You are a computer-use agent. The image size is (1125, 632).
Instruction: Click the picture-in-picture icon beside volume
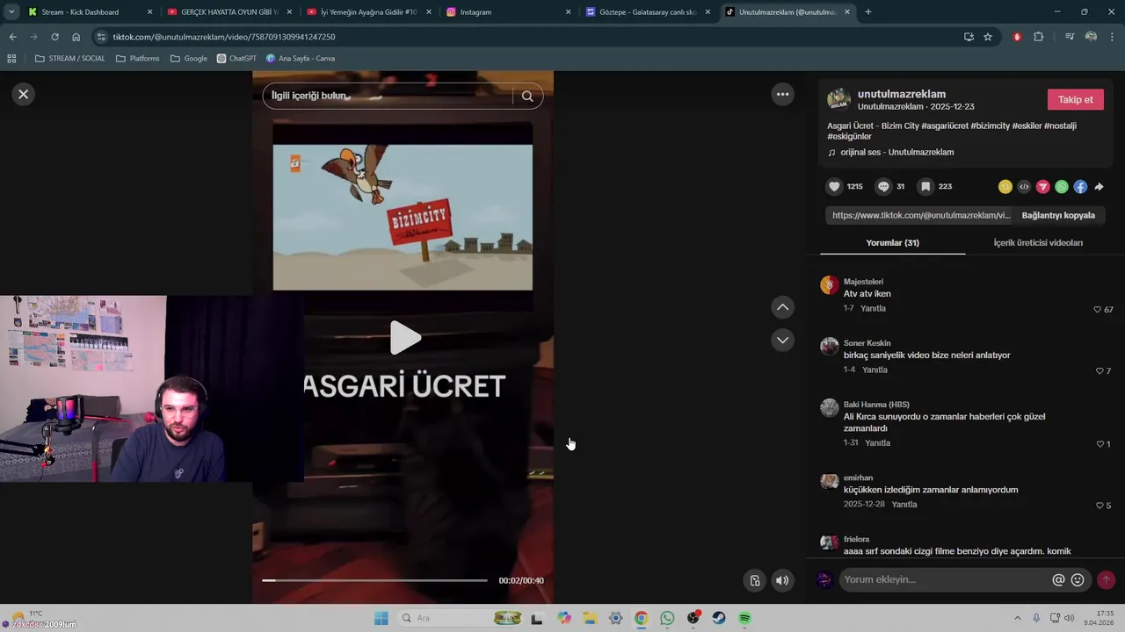click(x=754, y=580)
